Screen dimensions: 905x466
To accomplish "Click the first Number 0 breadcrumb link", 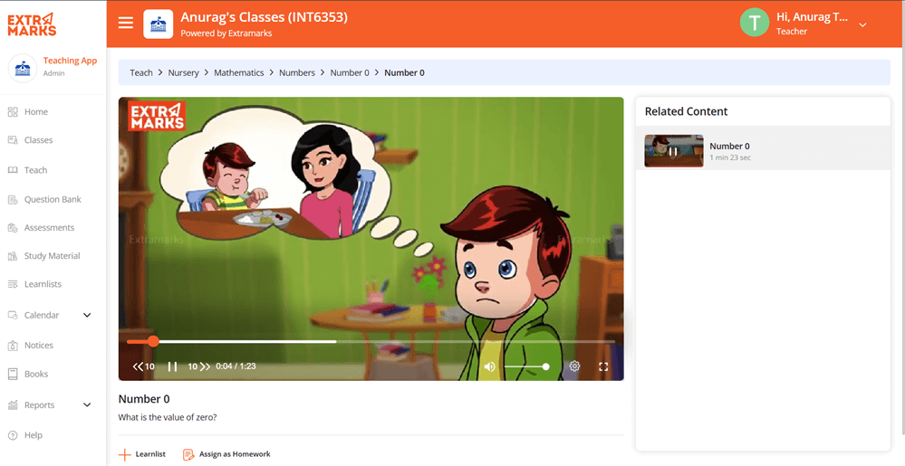I will [x=350, y=72].
